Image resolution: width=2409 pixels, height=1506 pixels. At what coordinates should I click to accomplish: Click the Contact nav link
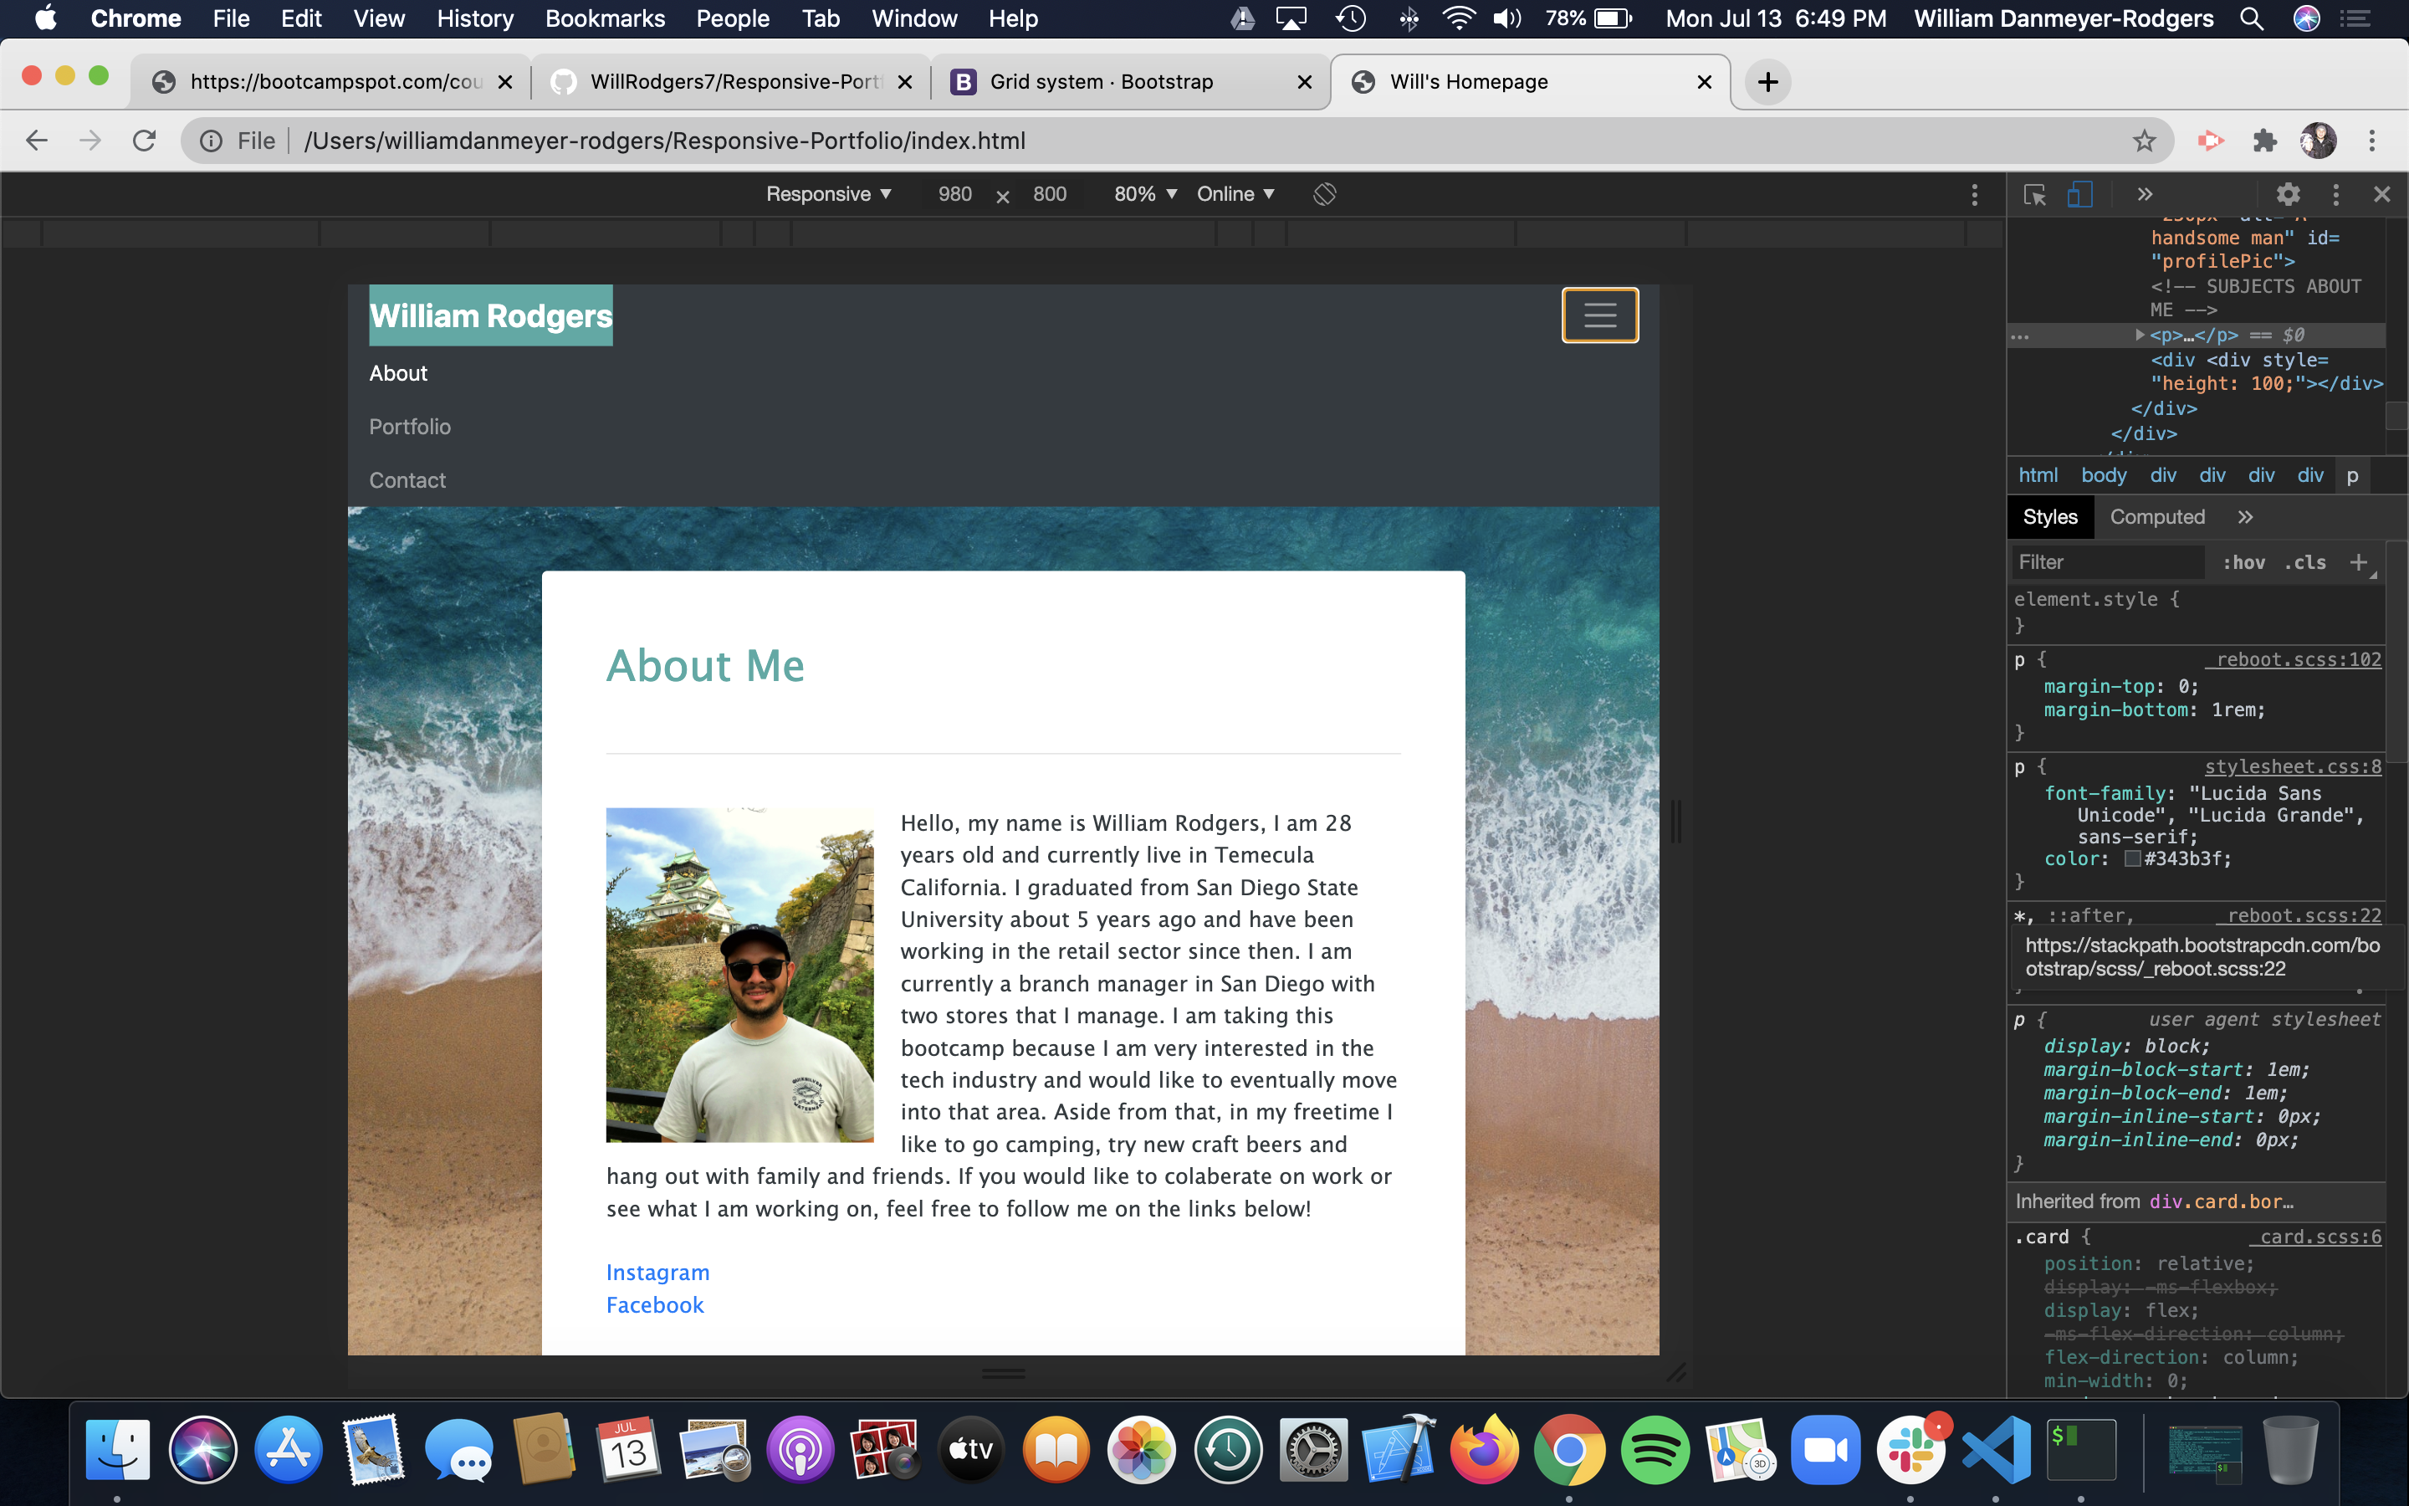(x=407, y=480)
